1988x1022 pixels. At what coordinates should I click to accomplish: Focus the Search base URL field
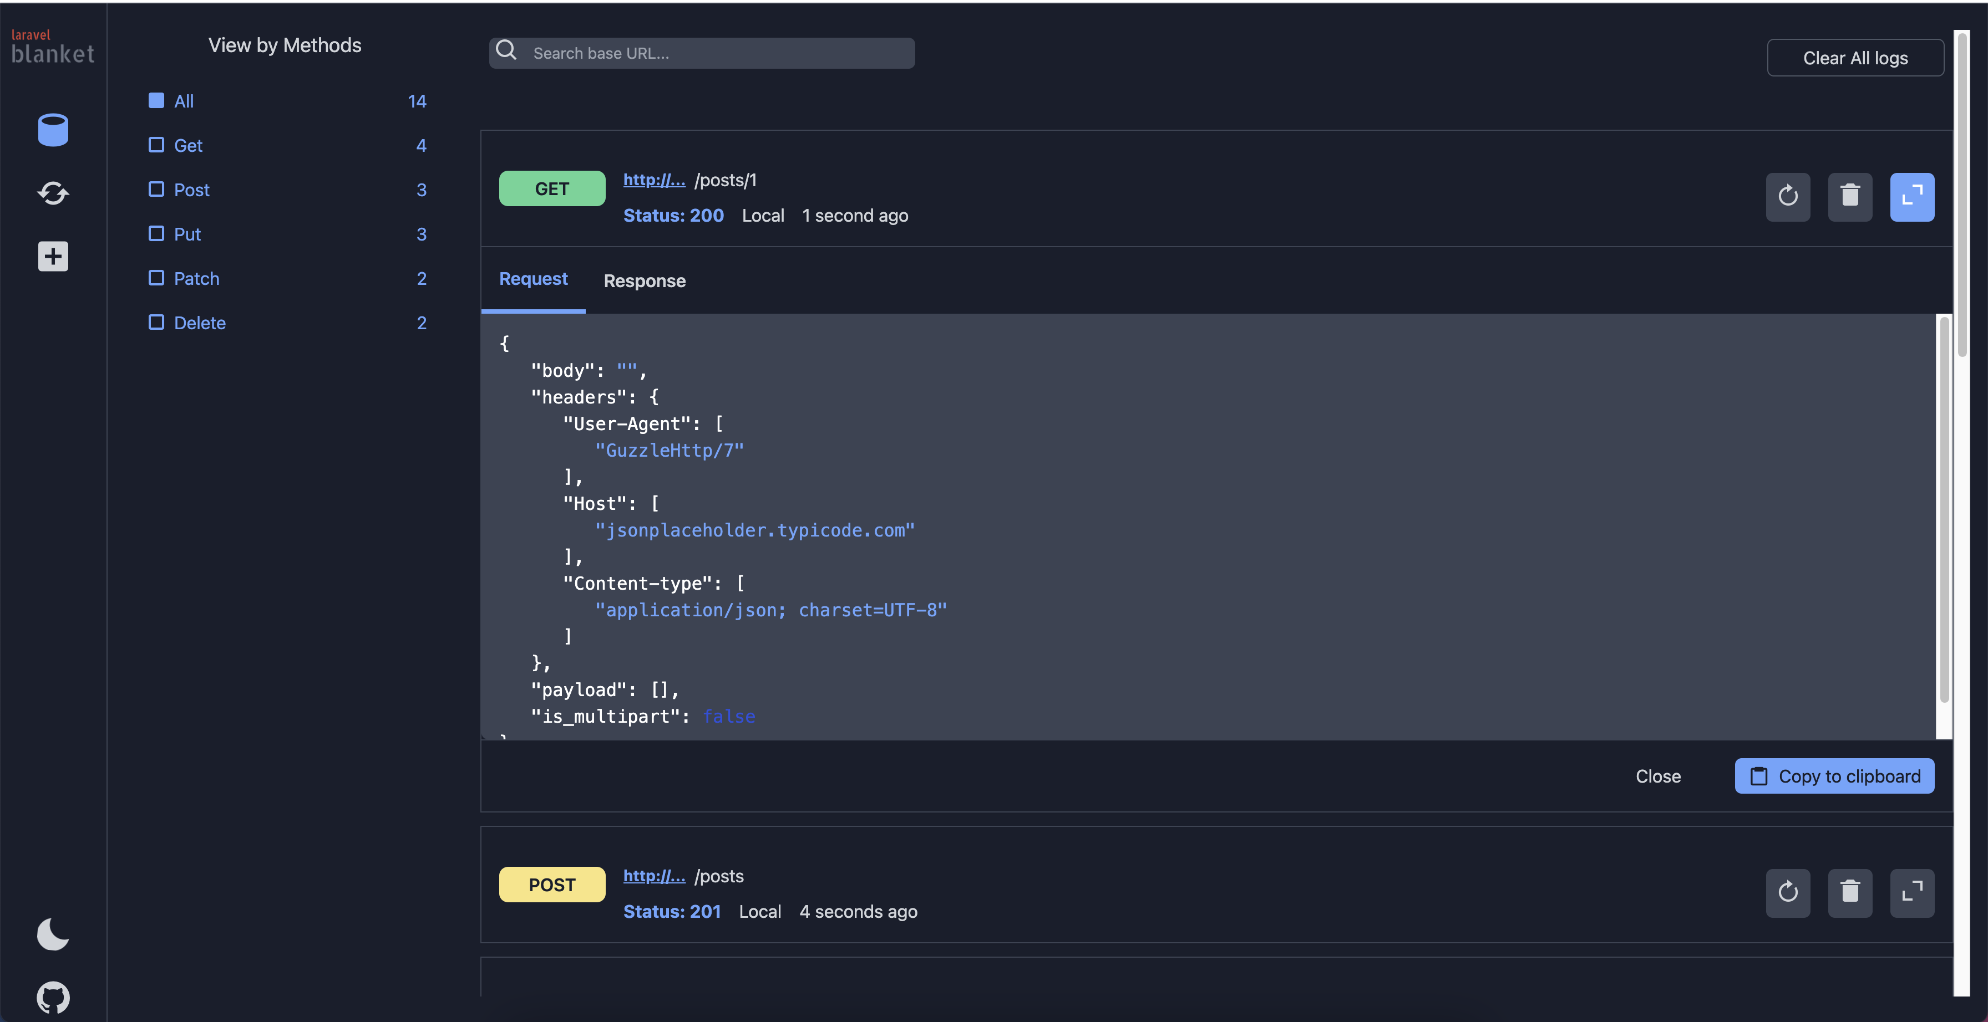[x=718, y=53]
